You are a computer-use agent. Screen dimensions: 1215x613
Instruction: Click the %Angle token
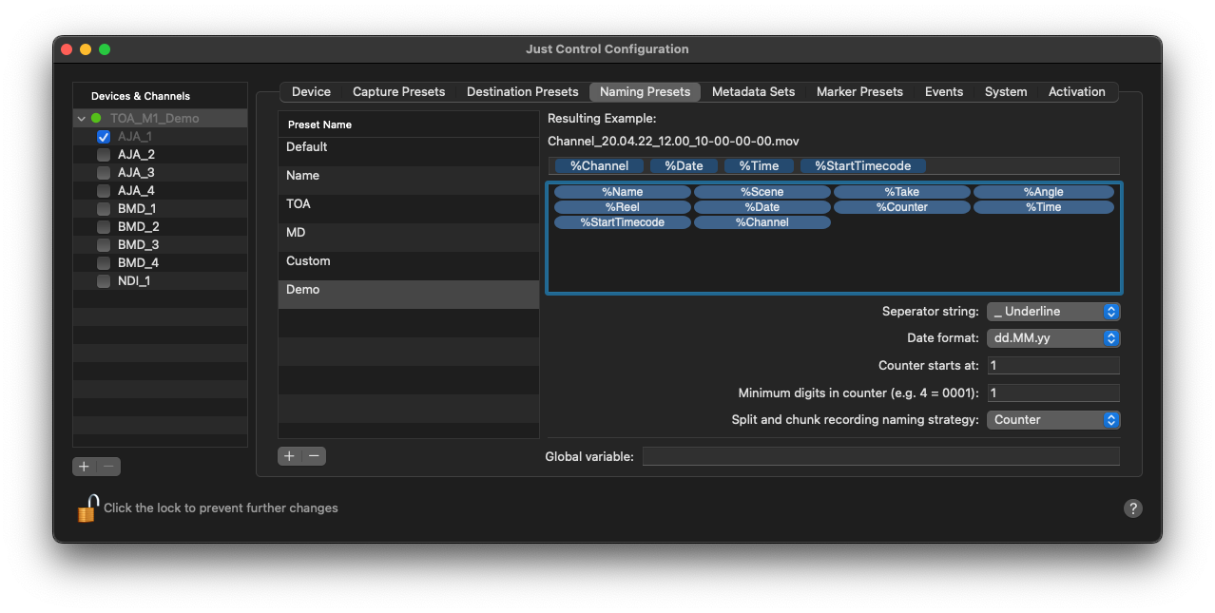pyautogui.click(x=1044, y=192)
